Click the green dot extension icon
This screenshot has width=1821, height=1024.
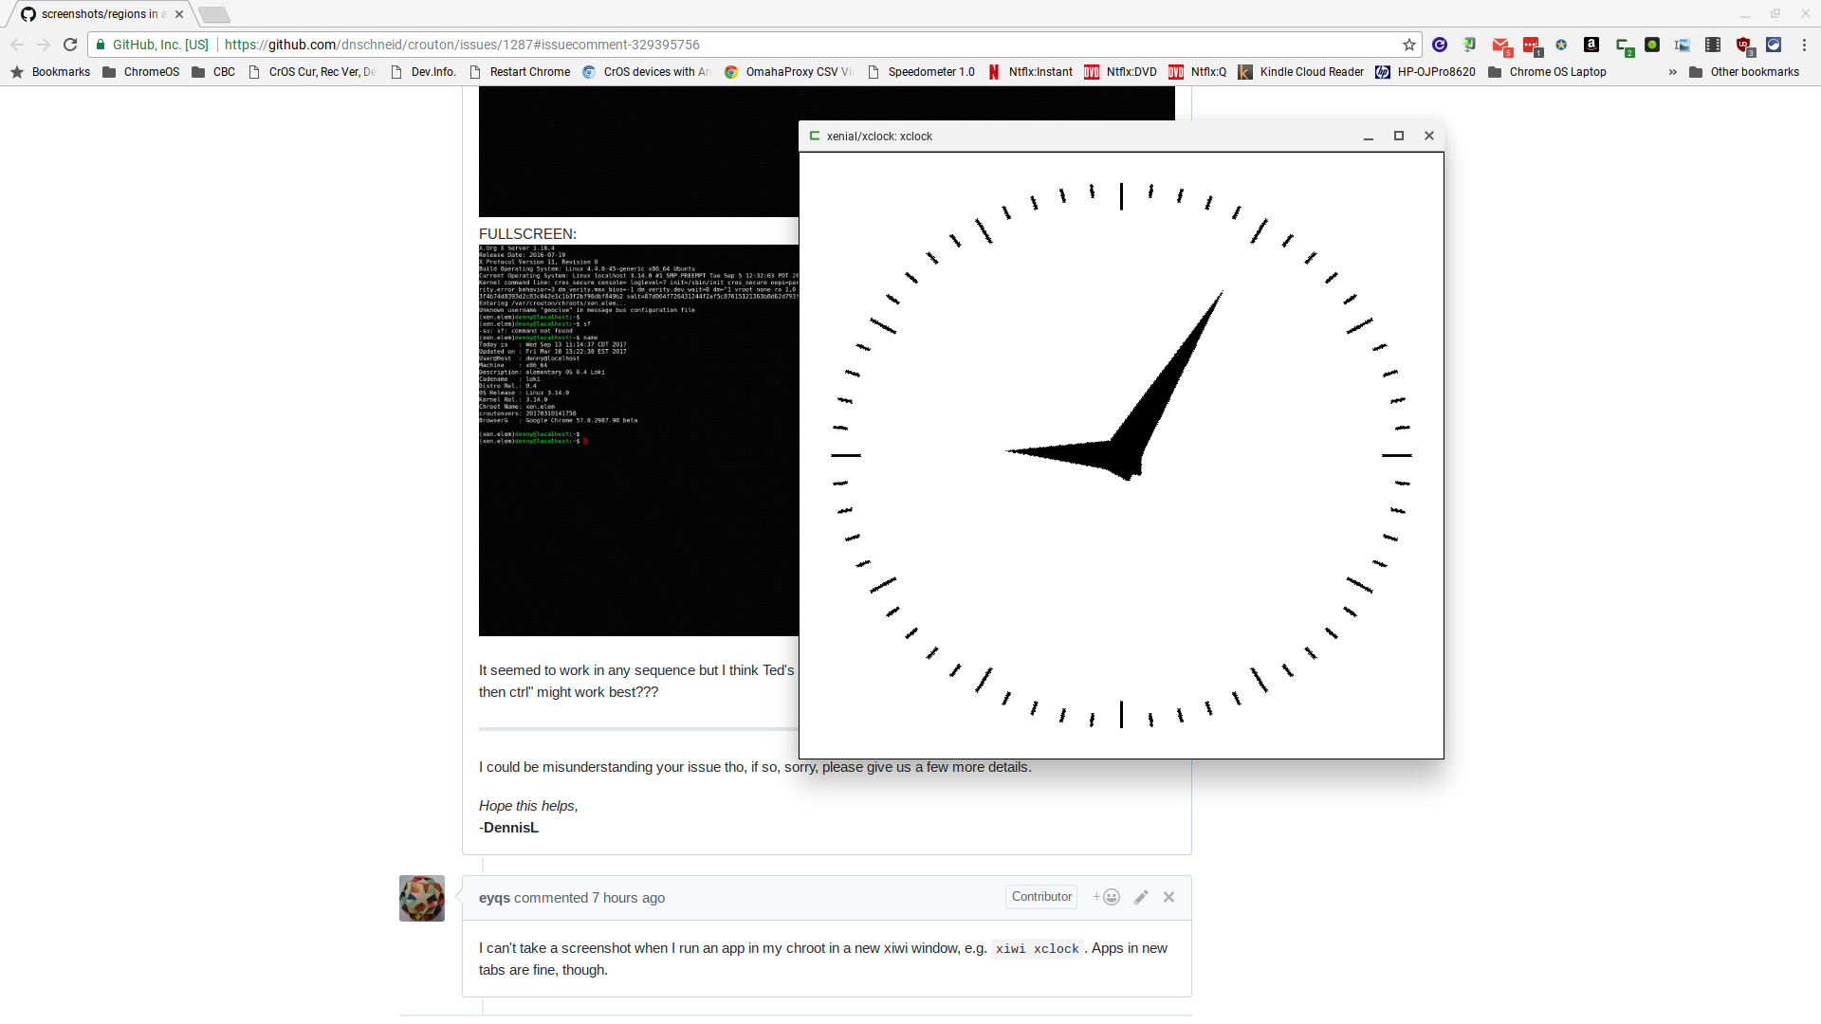[1652, 45]
